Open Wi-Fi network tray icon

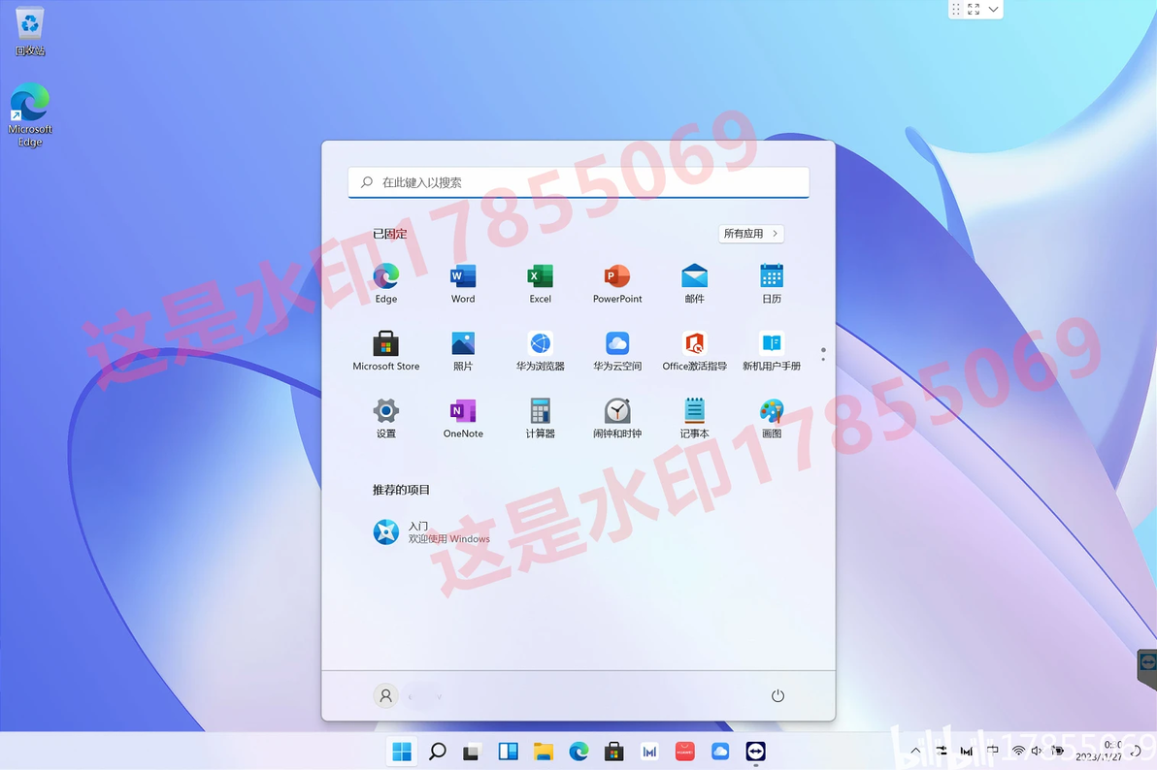pyautogui.click(x=1018, y=751)
